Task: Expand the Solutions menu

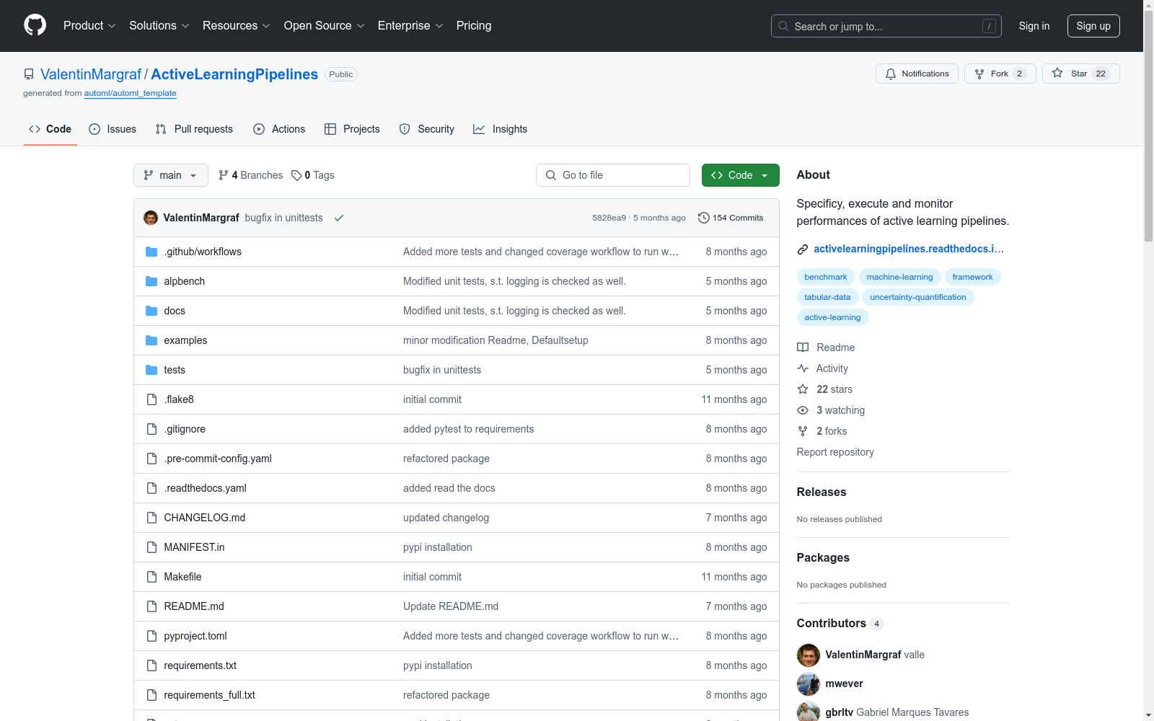Action: (159, 26)
